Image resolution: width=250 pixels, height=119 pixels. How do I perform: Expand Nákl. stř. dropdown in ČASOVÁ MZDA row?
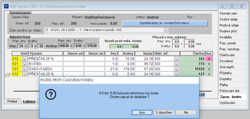click(176, 69)
